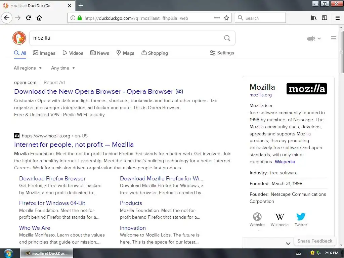Click the moz://a logo image

306,89
